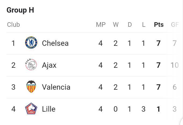This screenshot has height=125, width=183.
Task: Click the L column header
Action: 144,25
